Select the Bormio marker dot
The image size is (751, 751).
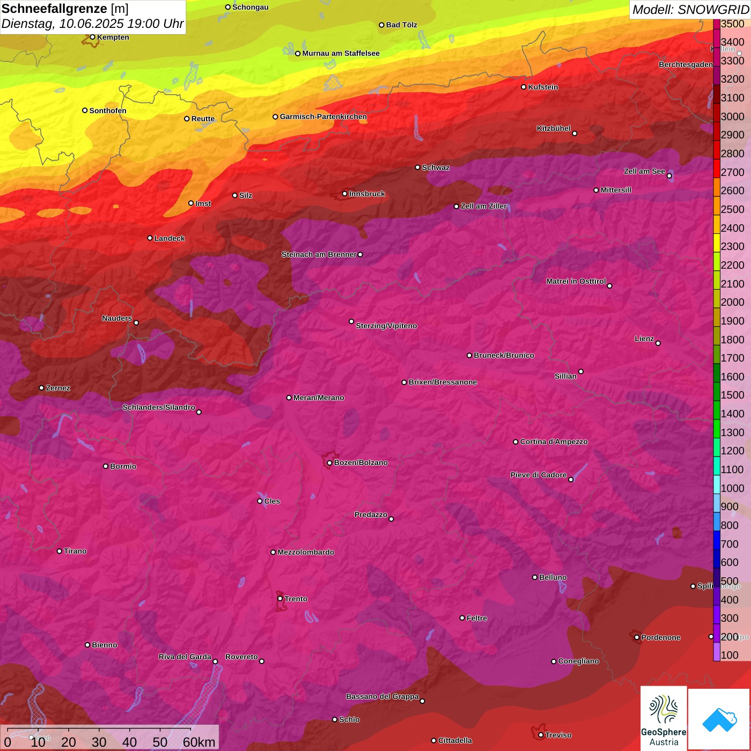[x=106, y=466]
